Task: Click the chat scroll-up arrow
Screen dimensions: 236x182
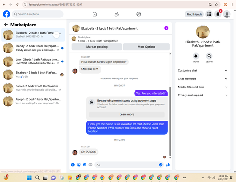Action: 170,54
